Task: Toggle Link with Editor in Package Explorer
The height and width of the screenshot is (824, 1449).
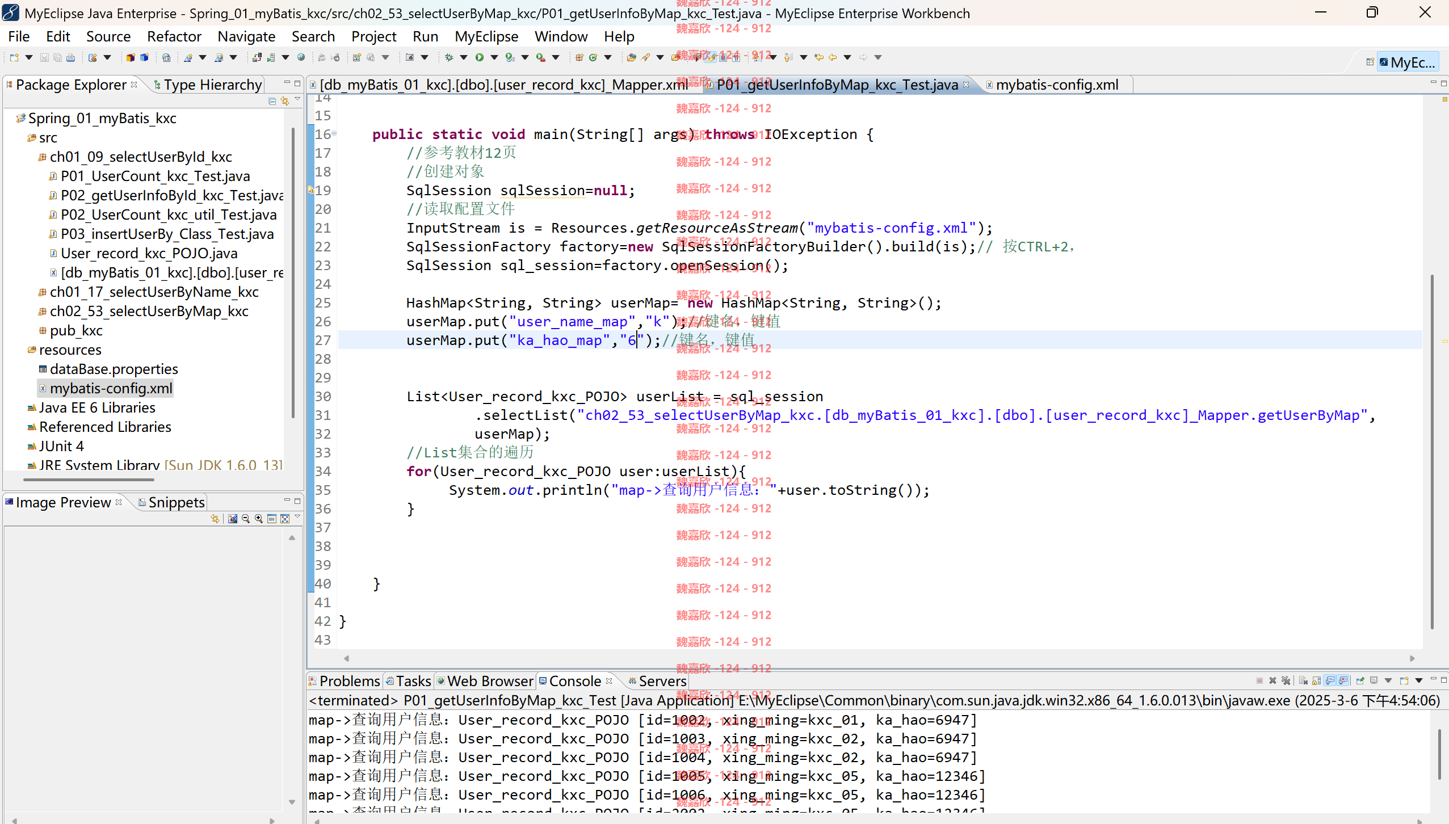Action: 285,101
